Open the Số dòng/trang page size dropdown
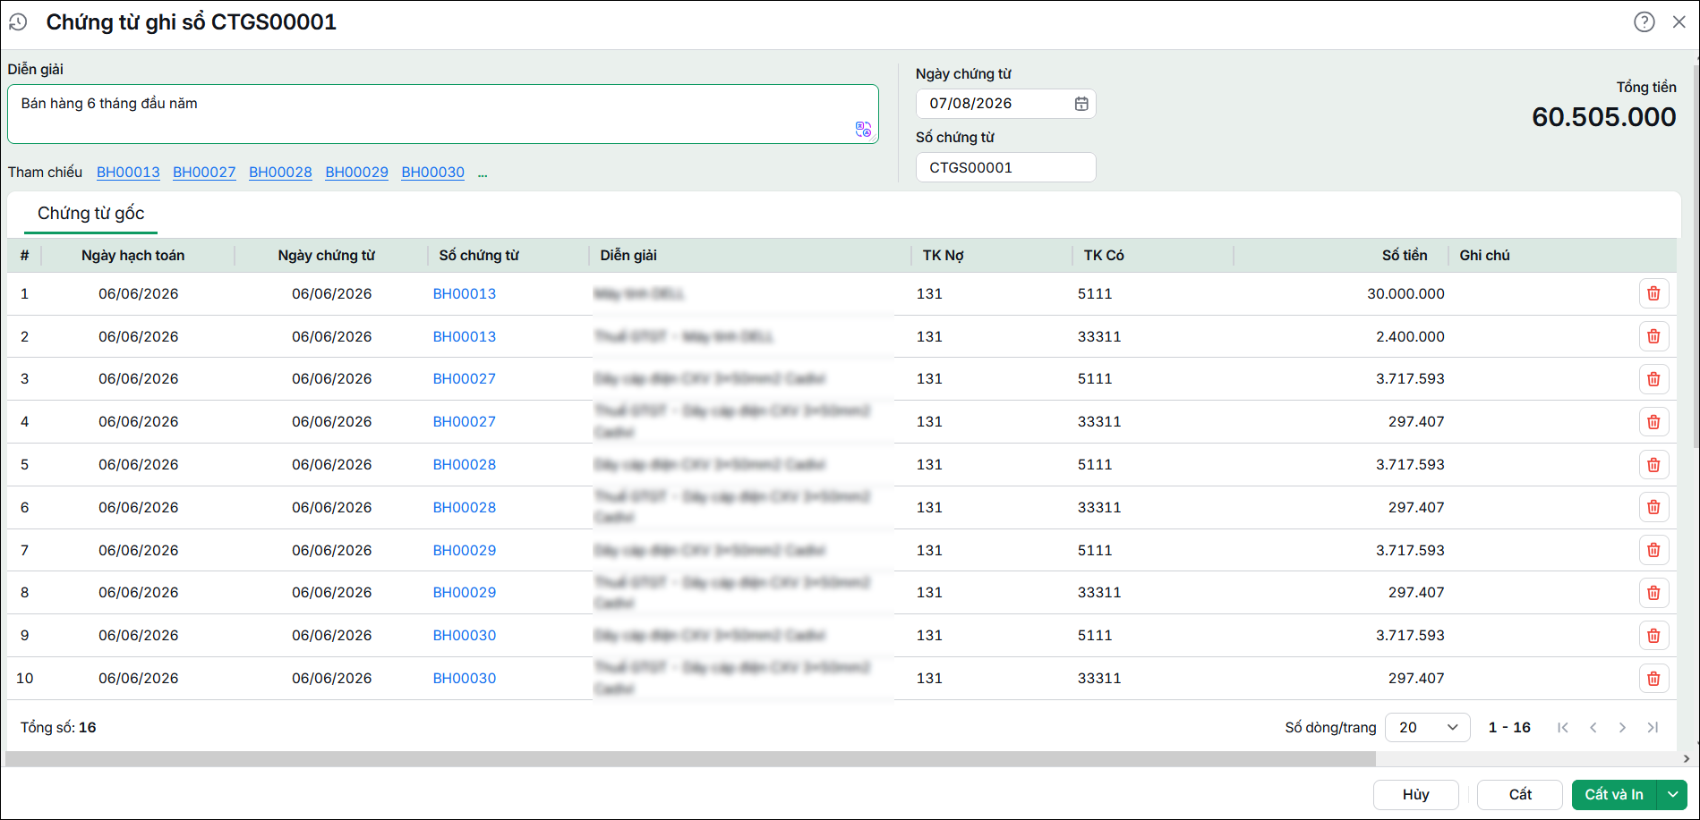Screen dimensions: 1700x820 (x=1428, y=728)
